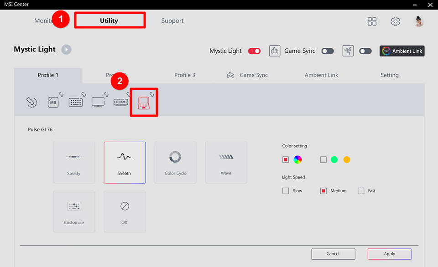Select the Profile 3 tab
Screen dimensions: 438x267
[x=185, y=75]
